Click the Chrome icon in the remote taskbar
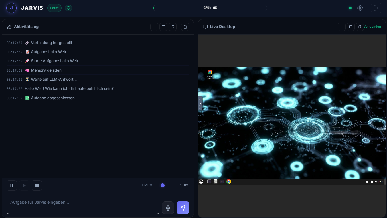 (x=229, y=181)
